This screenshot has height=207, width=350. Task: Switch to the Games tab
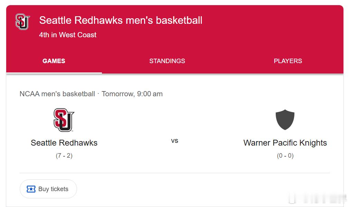[x=54, y=61]
